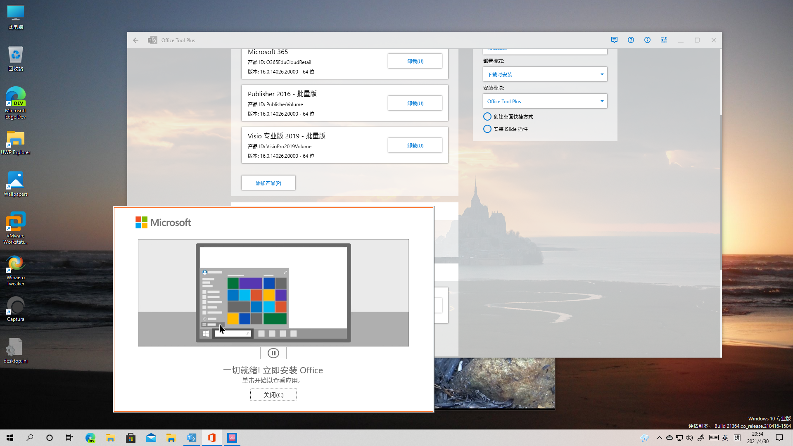
Task: Open Wallpapers desktop shortcut
Action: point(16,184)
